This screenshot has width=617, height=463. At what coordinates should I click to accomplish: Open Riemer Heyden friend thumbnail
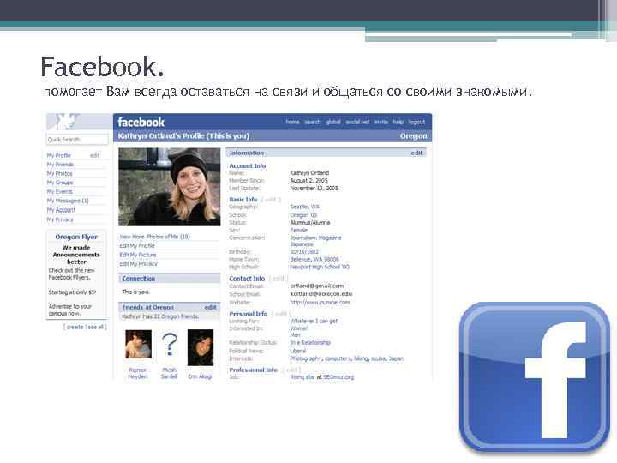[138, 344]
